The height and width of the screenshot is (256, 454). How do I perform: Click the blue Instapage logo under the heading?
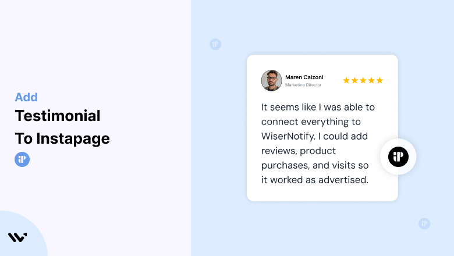coord(22,159)
